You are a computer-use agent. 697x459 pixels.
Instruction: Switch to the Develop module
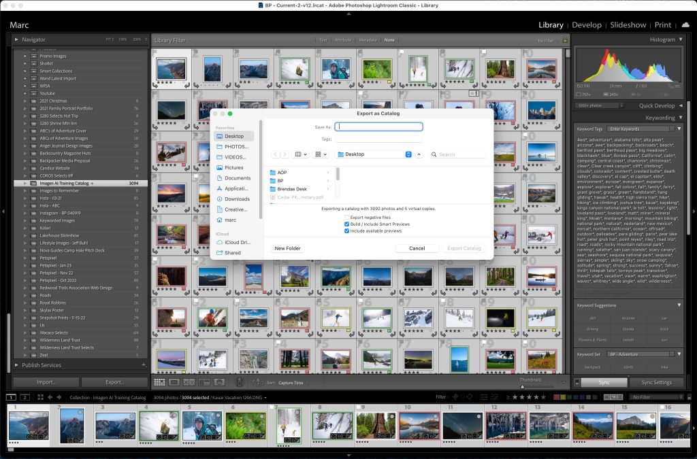(x=586, y=25)
